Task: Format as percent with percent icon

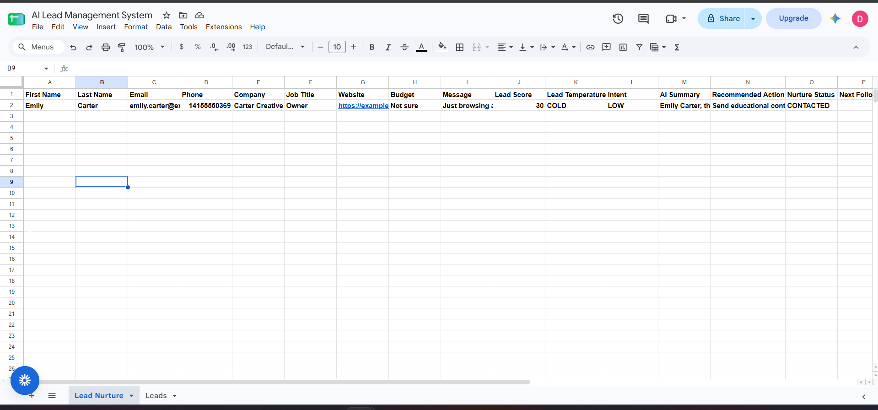Action: click(x=198, y=47)
